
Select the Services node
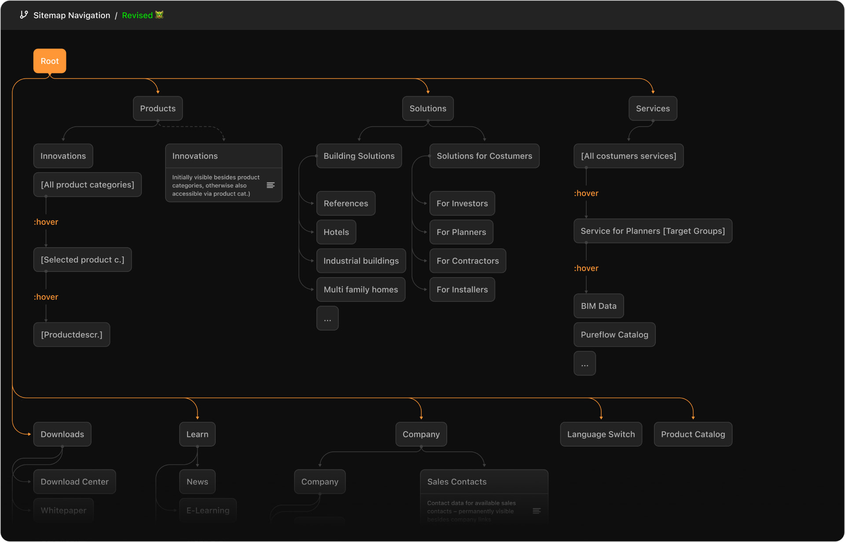[x=653, y=109]
